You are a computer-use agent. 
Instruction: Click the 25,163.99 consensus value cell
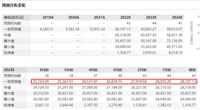(x=41, y=81)
